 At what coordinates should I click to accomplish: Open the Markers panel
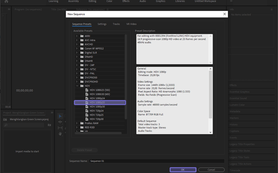pos(234,118)
